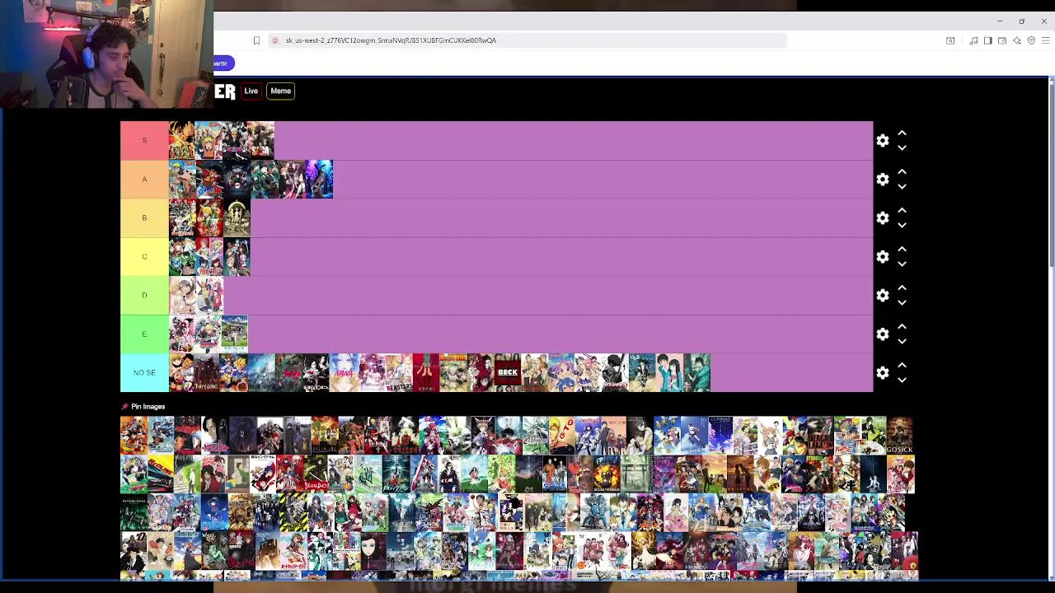Open settings gear for B tier row
The width and height of the screenshot is (1055, 593).
883,218
